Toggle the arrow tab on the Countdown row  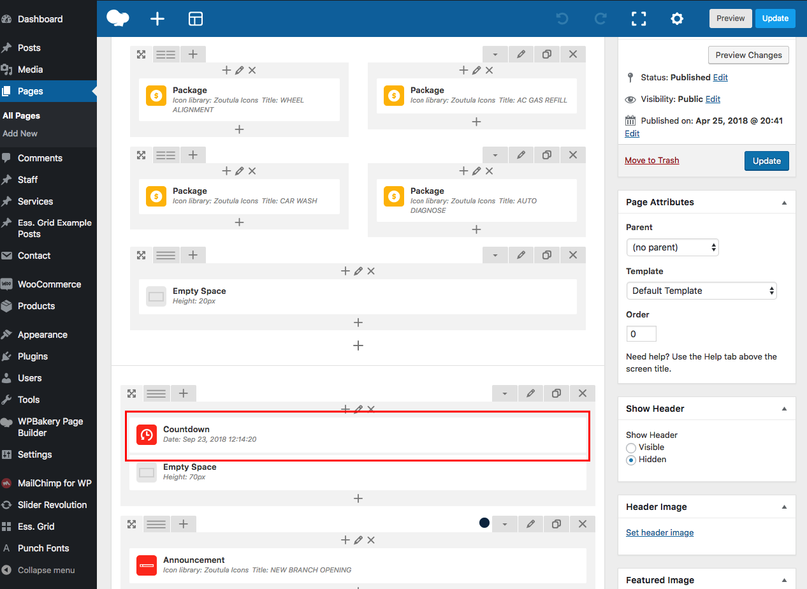pos(505,393)
